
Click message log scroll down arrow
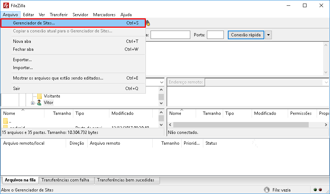[326, 72]
